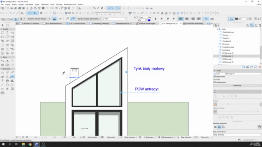This screenshot has width=262, height=147.
Task: Select the Stair tool in toolbox
Action: [2, 41]
